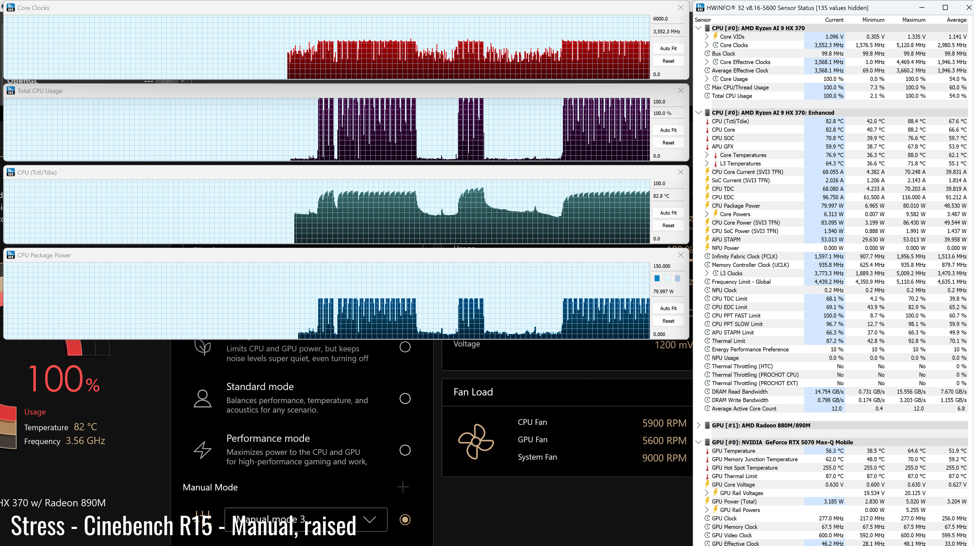974x546 pixels.
Task: Click the HWiNFO icon in Core Clocks title bar
Action: click(11, 8)
